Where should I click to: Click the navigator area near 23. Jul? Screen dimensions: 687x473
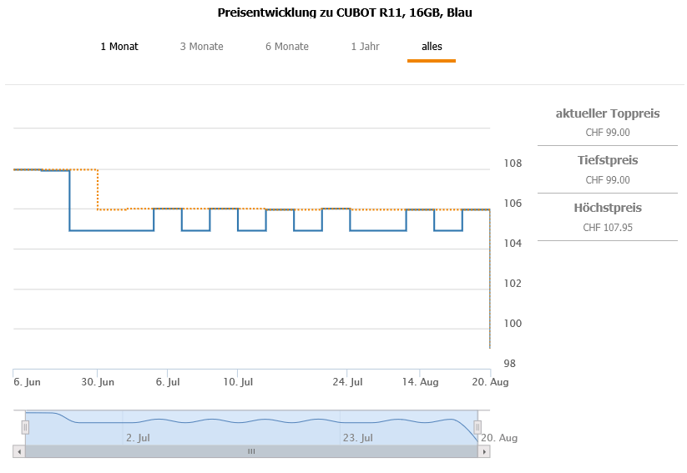tap(357, 437)
